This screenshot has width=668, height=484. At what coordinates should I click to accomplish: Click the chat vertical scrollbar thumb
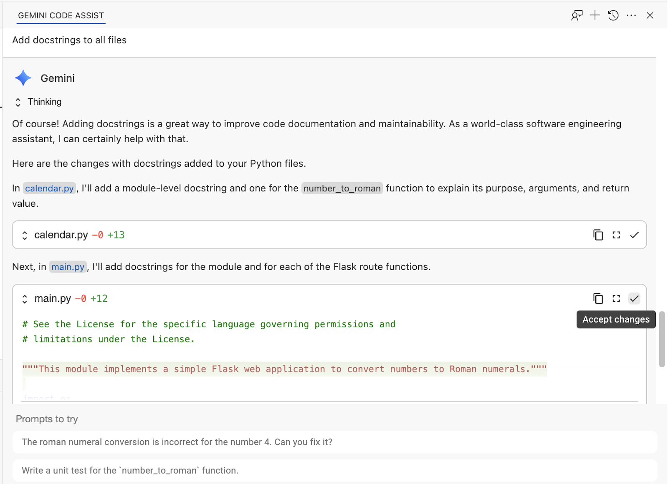pyautogui.click(x=662, y=339)
